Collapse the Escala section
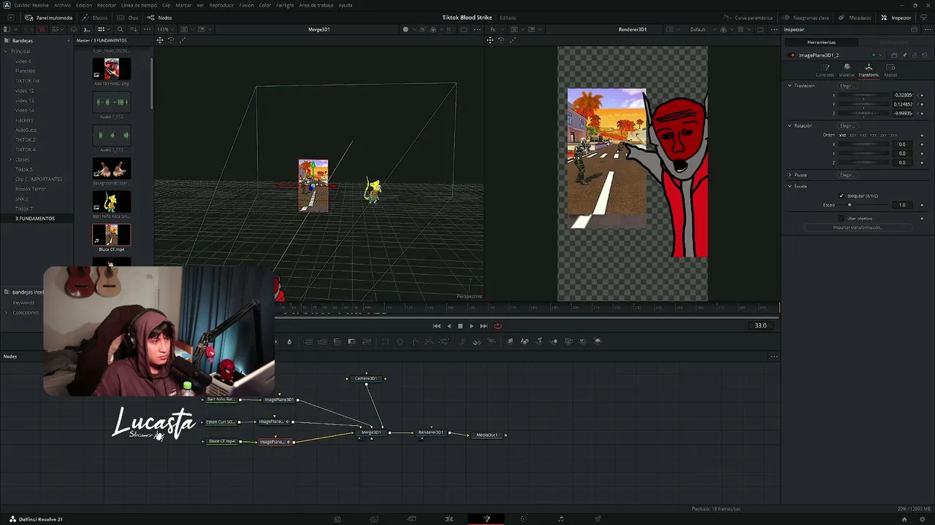 pyautogui.click(x=790, y=186)
